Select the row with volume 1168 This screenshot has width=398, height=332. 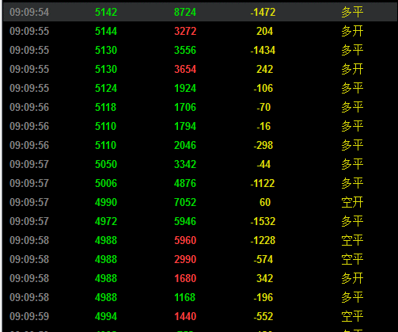200,297
